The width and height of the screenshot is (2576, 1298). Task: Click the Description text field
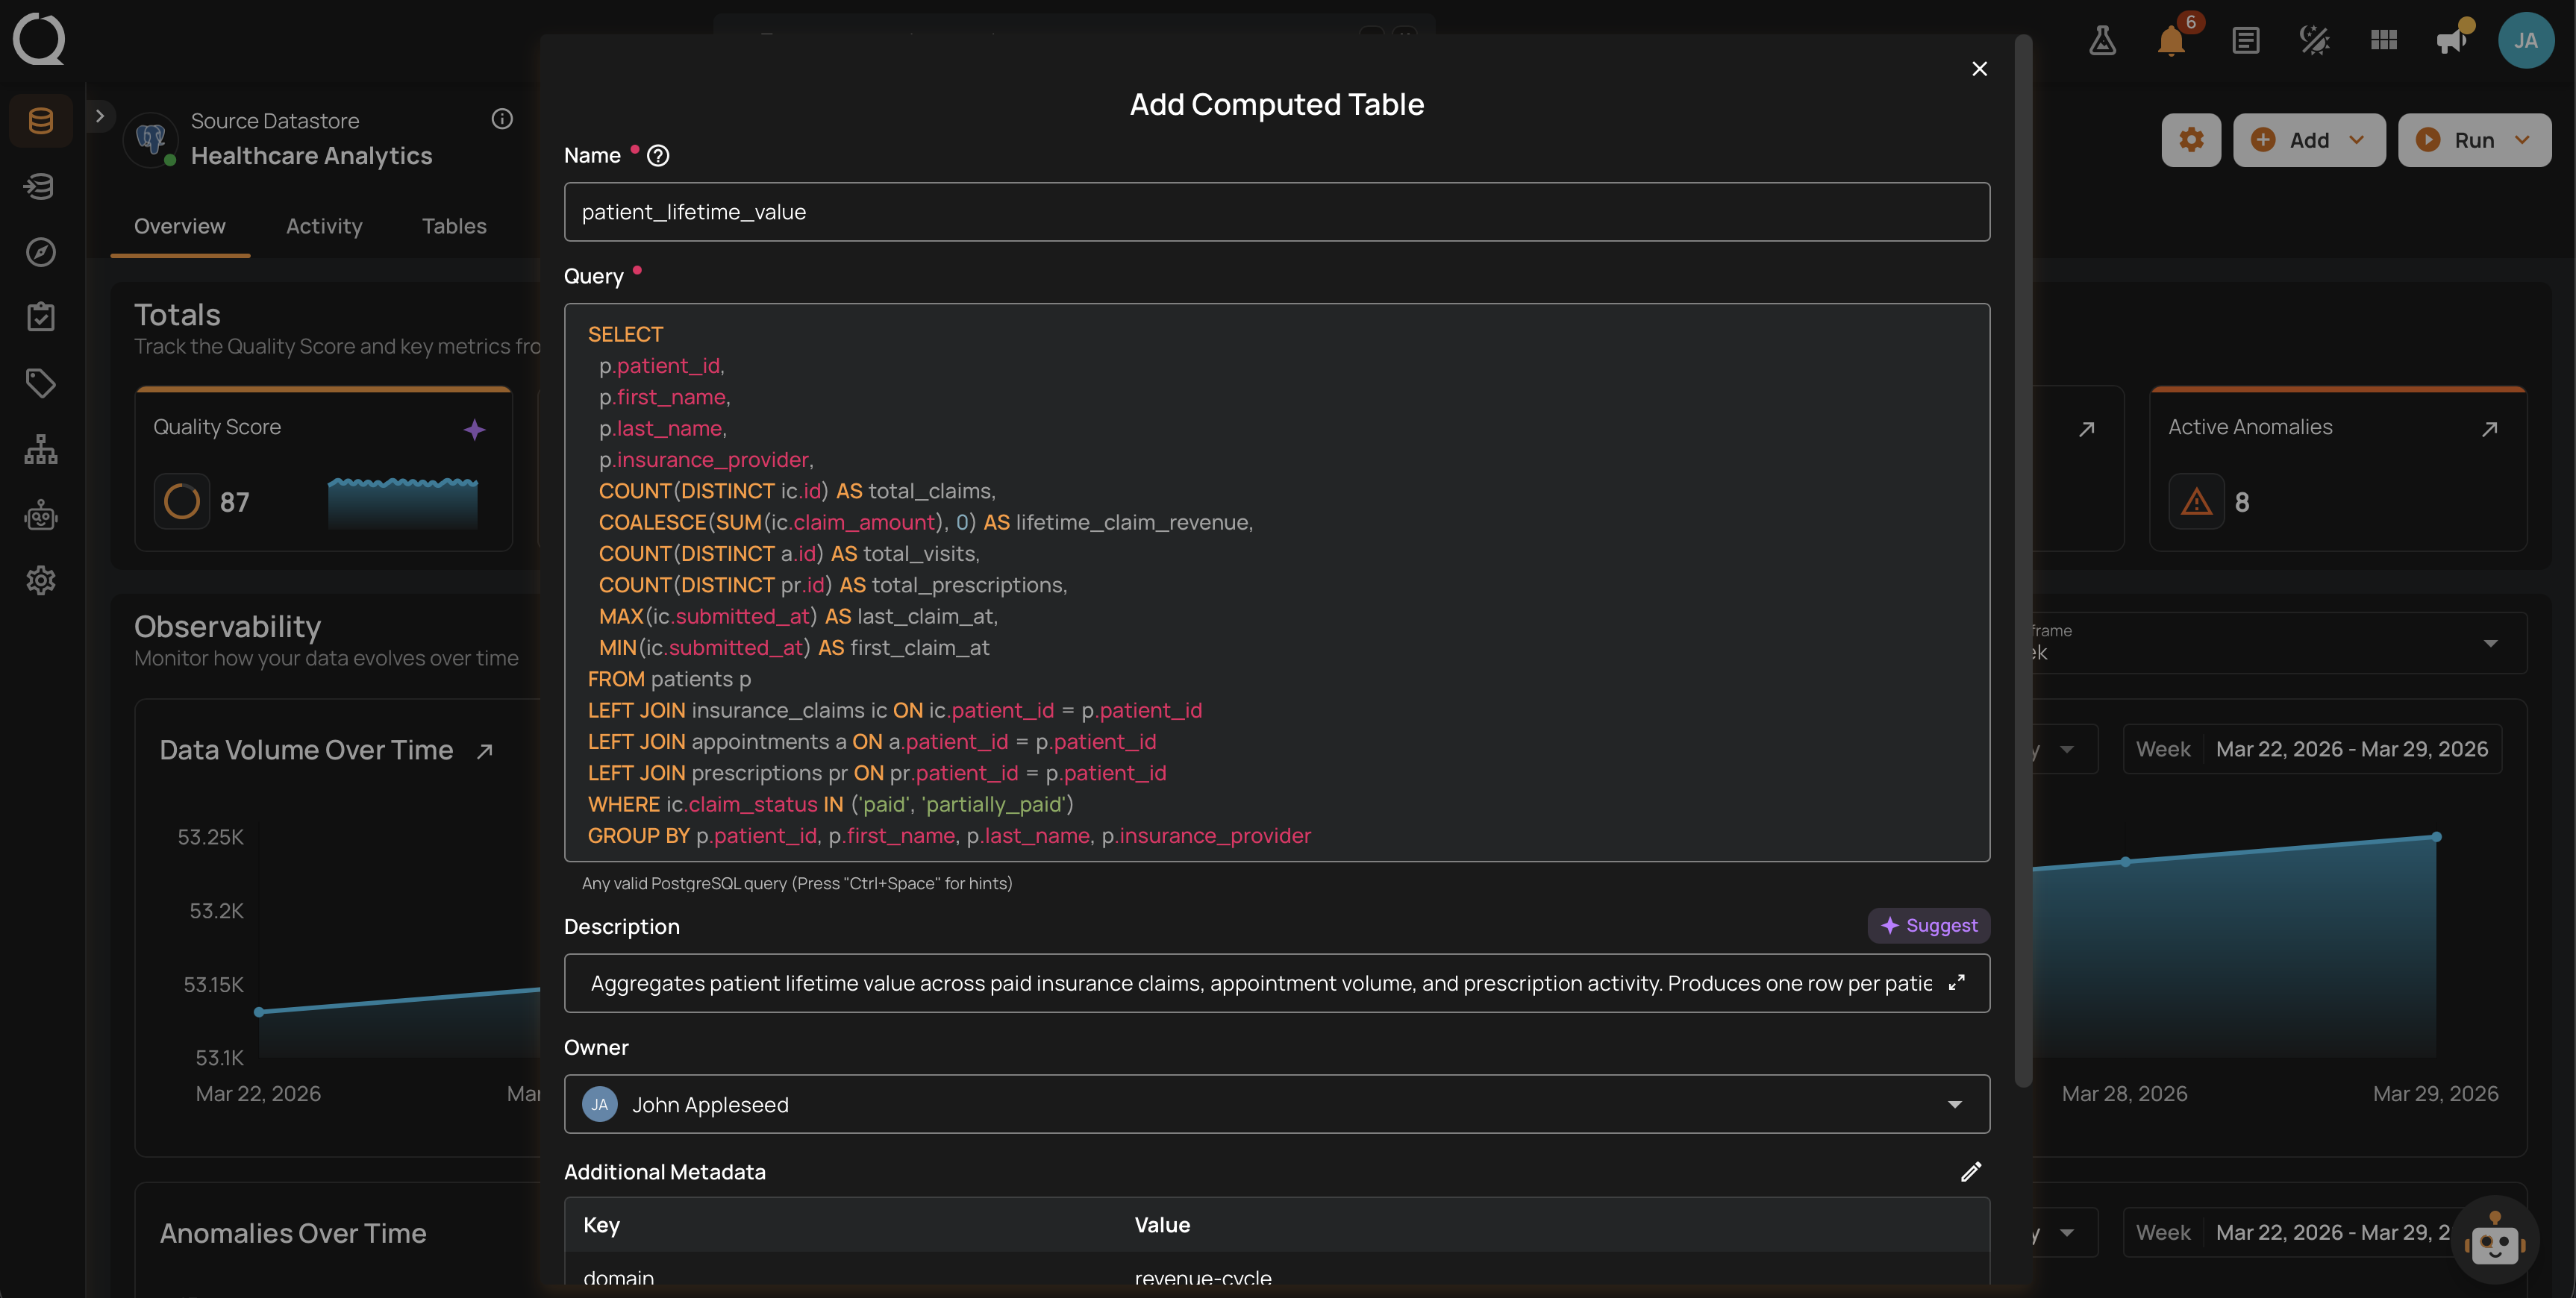(x=1260, y=983)
